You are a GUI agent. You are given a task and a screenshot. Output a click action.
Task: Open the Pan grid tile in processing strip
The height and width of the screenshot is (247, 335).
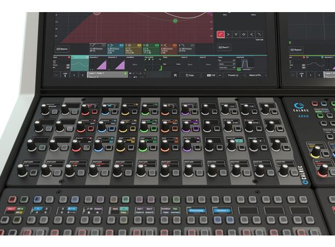click(153, 64)
